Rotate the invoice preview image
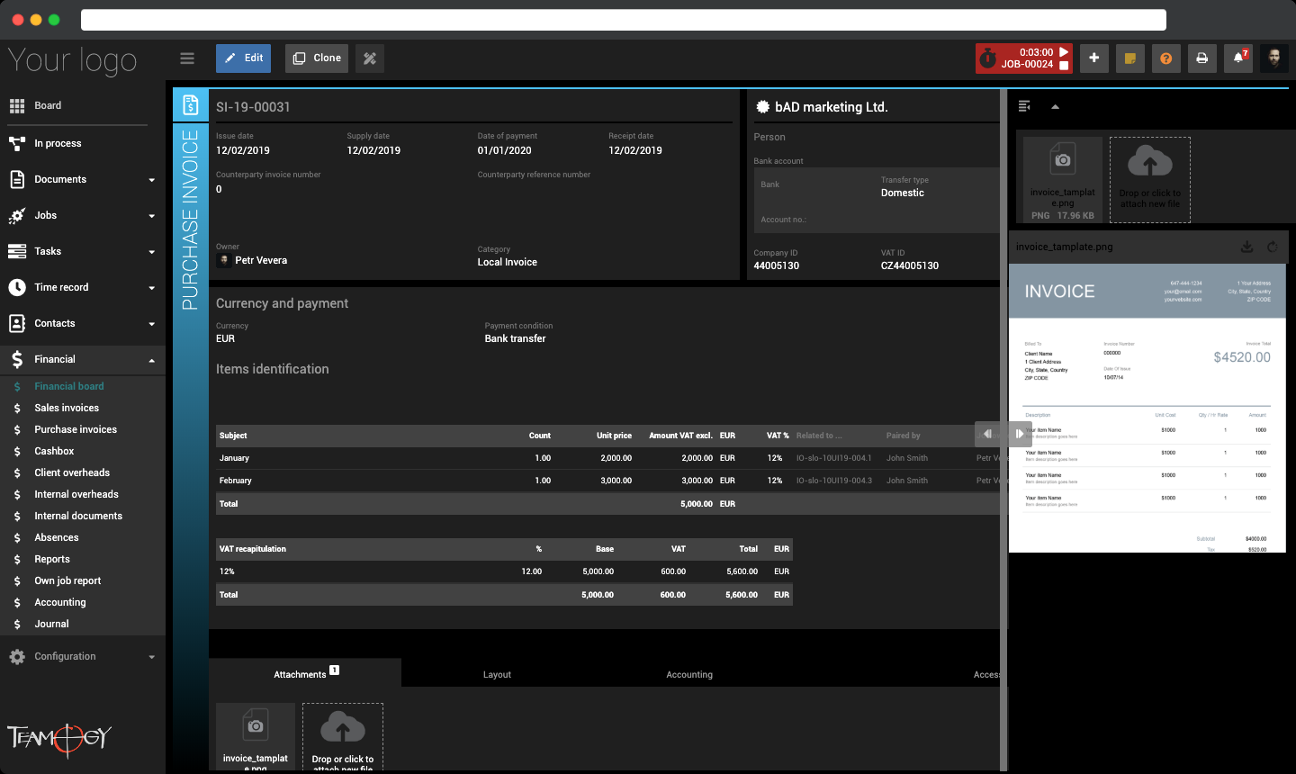Image resolution: width=1296 pixels, height=774 pixels. 1272,247
